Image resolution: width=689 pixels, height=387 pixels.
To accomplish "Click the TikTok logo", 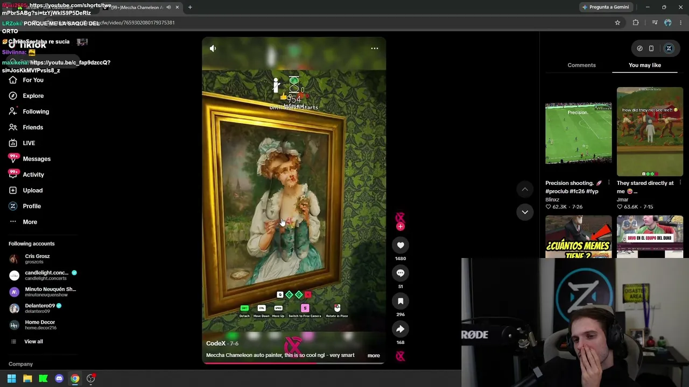I will [27, 45].
